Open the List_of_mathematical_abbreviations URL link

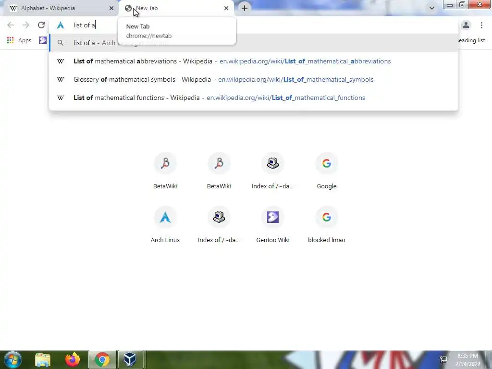coord(305,61)
